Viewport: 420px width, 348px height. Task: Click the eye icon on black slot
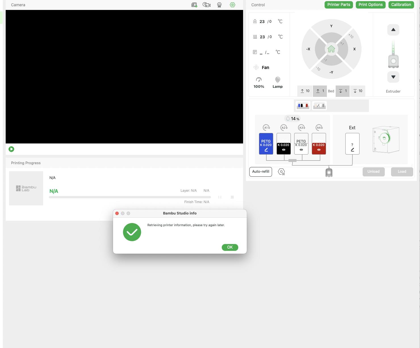[x=284, y=150]
